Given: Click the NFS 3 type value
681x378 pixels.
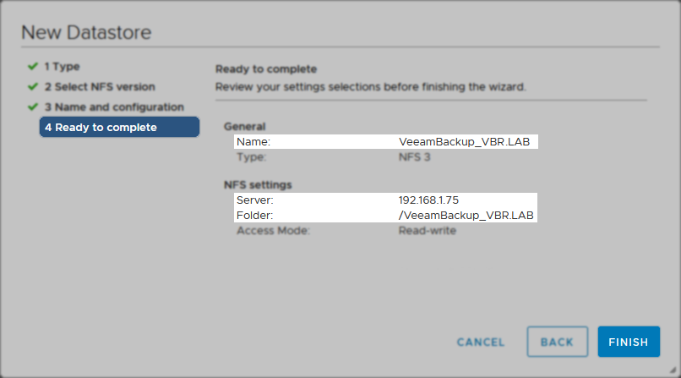Looking at the screenshot, I should point(414,156).
